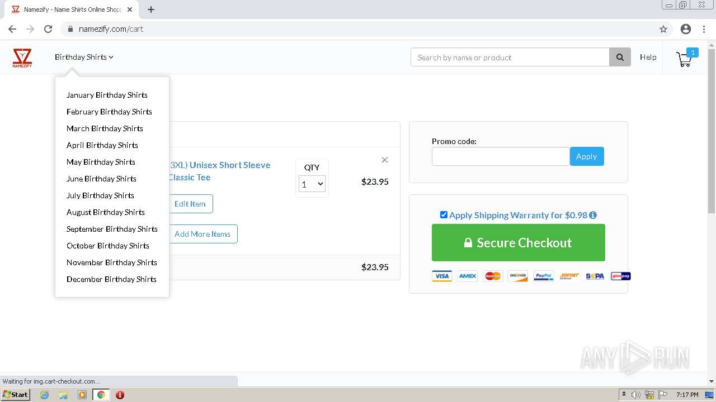Open a new browser tab
The width and height of the screenshot is (716, 402).
pos(151,9)
